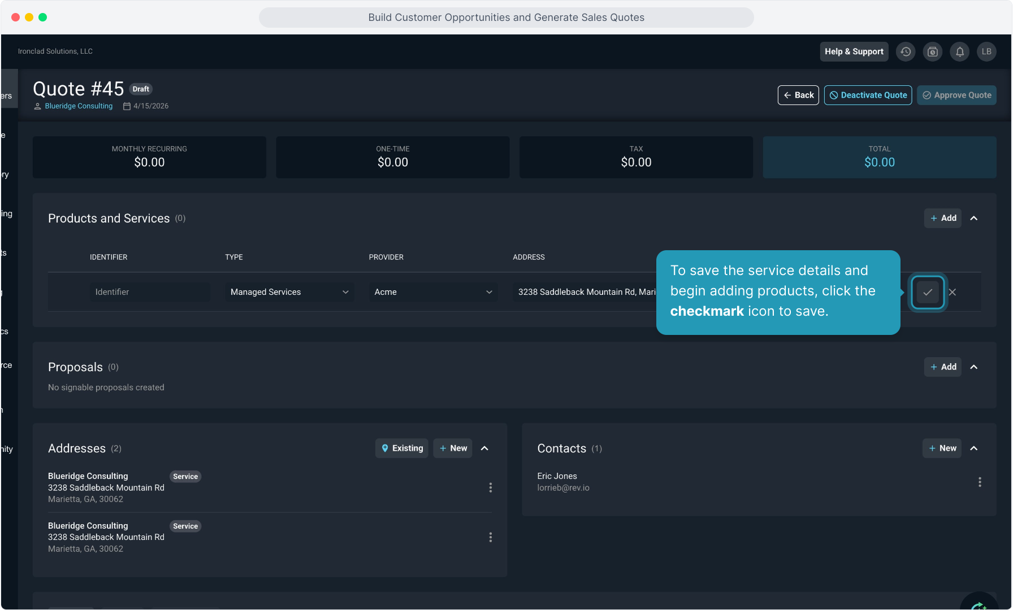The height and width of the screenshot is (610, 1013).
Task: Collapse the Addresses section
Action: point(484,448)
